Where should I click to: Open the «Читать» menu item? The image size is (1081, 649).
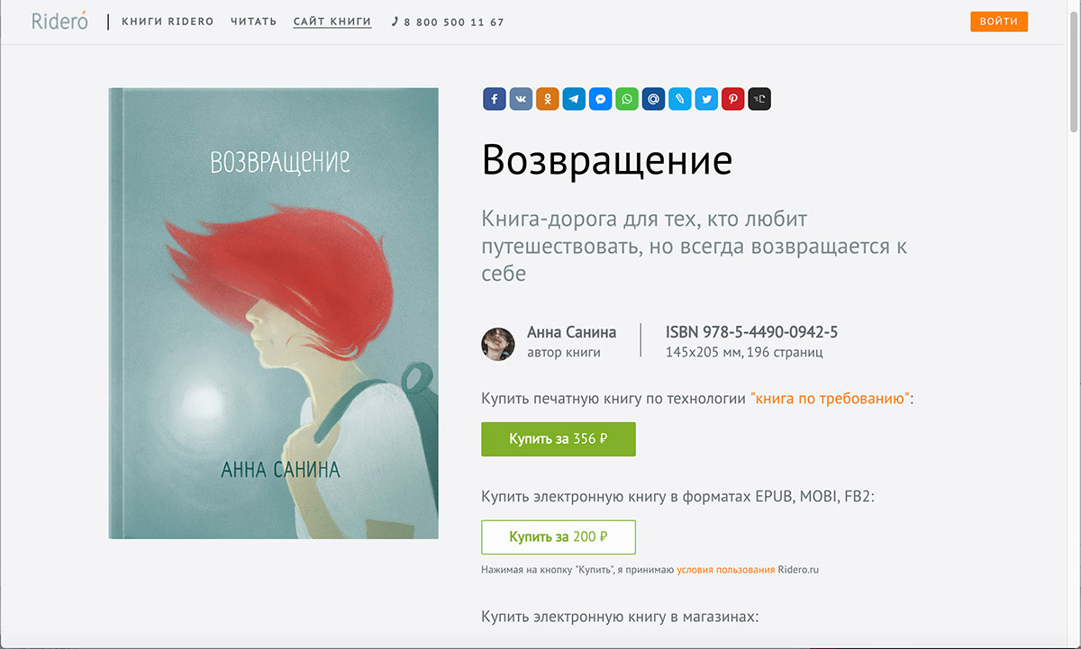pos(253,22)
